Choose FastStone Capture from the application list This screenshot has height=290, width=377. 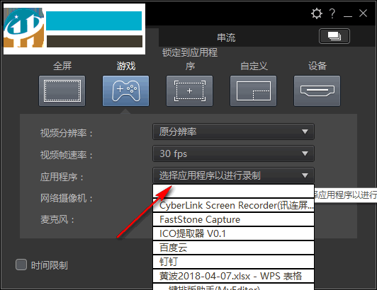point(233,219)
